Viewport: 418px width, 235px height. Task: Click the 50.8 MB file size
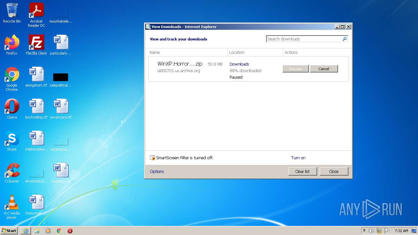[215, 64]
